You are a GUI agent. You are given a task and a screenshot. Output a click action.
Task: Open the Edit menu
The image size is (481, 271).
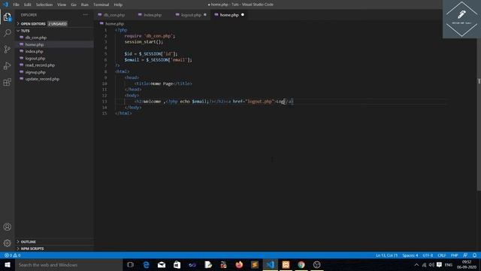pyautogui.click(x=28, y=5)
